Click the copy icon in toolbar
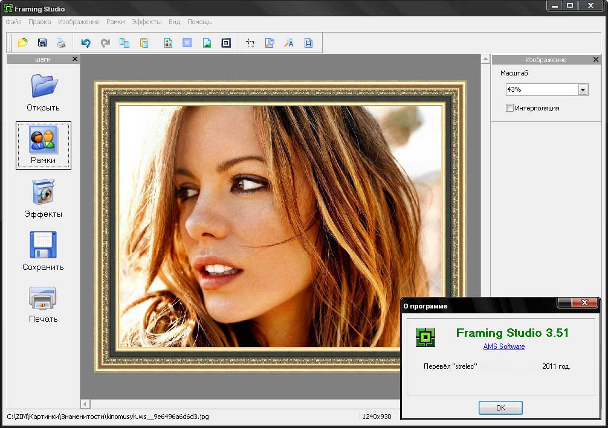Screen dimensions: 608x428 125,43
